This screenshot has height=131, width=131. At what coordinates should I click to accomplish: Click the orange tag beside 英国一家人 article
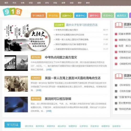(x=36, y=78)
